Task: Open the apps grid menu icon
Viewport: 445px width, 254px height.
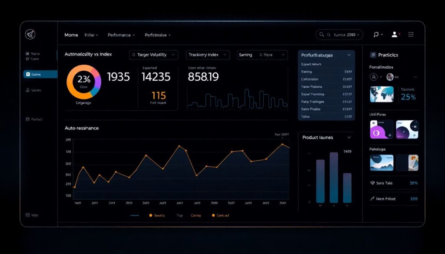Action: [411, 35]
